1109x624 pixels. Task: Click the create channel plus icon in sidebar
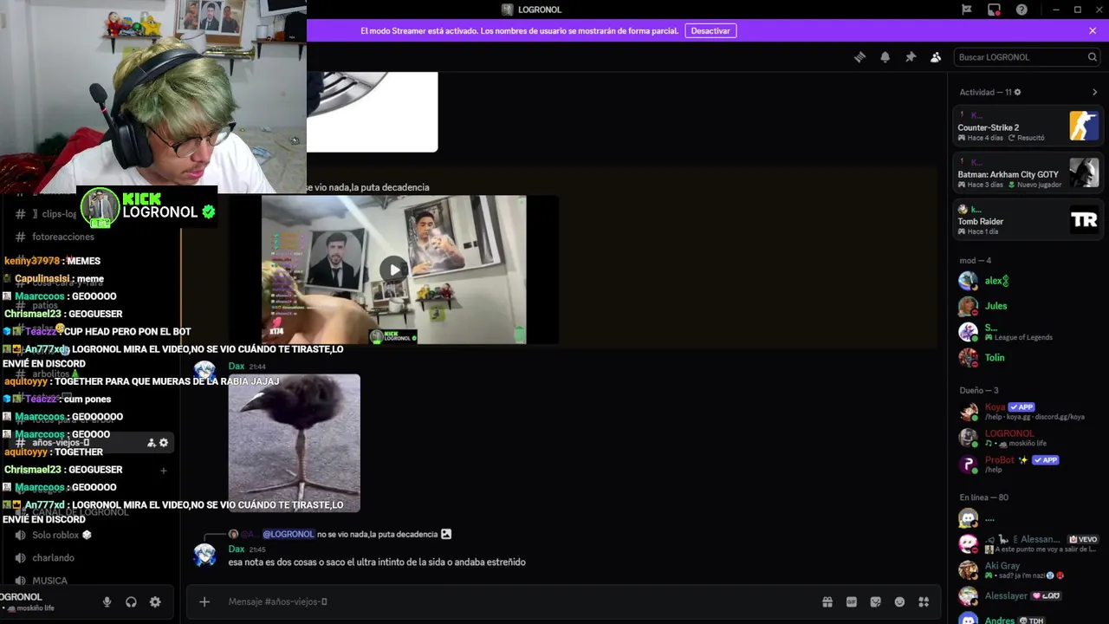pyautogui.click(x=164, y=471)
